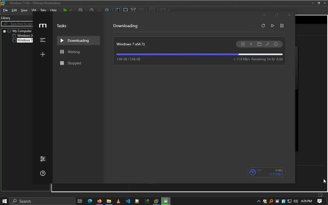Viewport: 328px width, 205px height.
Task: Show hidden system tray icons
Action: 259,201
